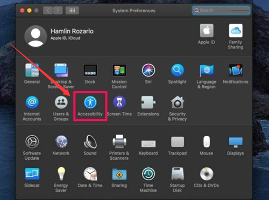
Task: Click the forward navigation arrow
Action: pyautogui.click(x=58, y=10)
